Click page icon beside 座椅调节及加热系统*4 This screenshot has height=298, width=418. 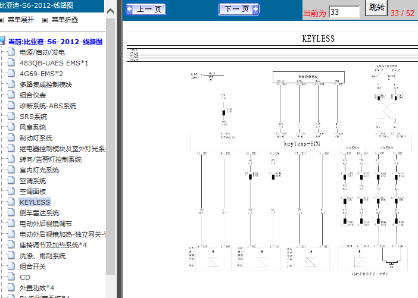tap(11, 244)
